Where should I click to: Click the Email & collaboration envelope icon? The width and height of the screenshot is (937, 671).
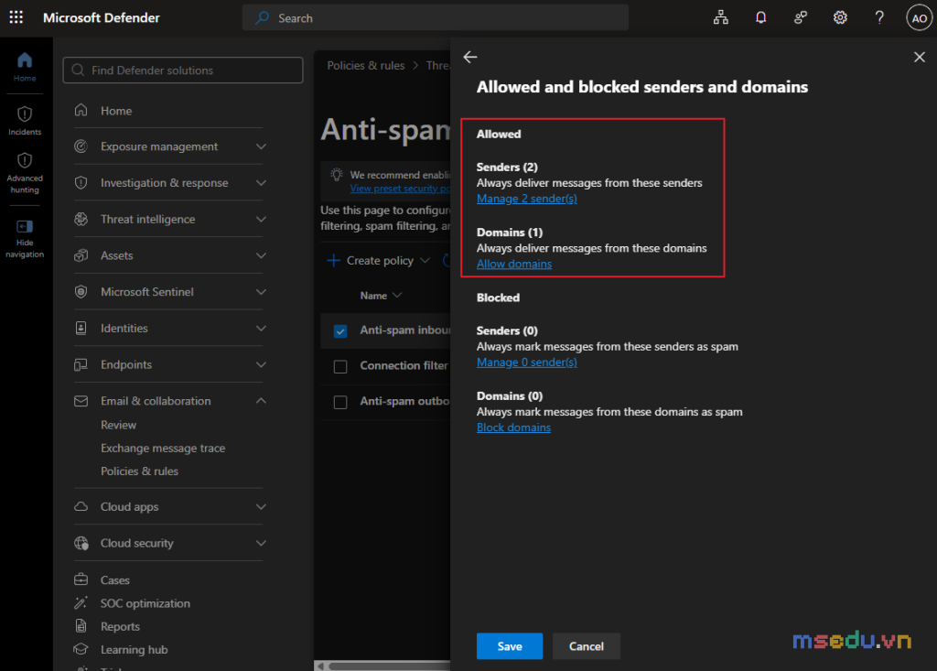pyautogui.click(x=81, y=401)
